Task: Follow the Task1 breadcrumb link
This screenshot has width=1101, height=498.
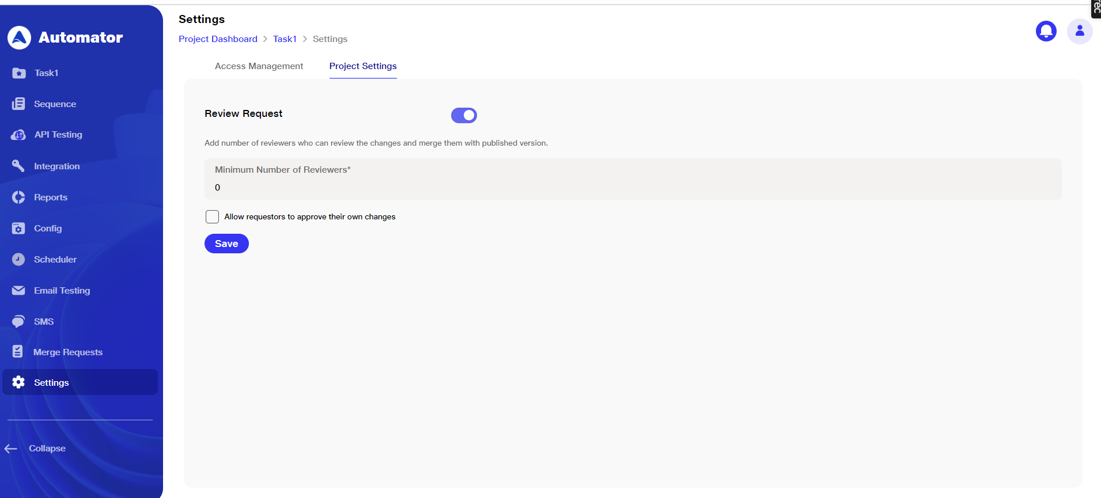Action: point(285,39)
